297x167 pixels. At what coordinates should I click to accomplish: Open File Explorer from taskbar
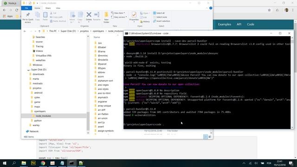(x=24, y=163)
